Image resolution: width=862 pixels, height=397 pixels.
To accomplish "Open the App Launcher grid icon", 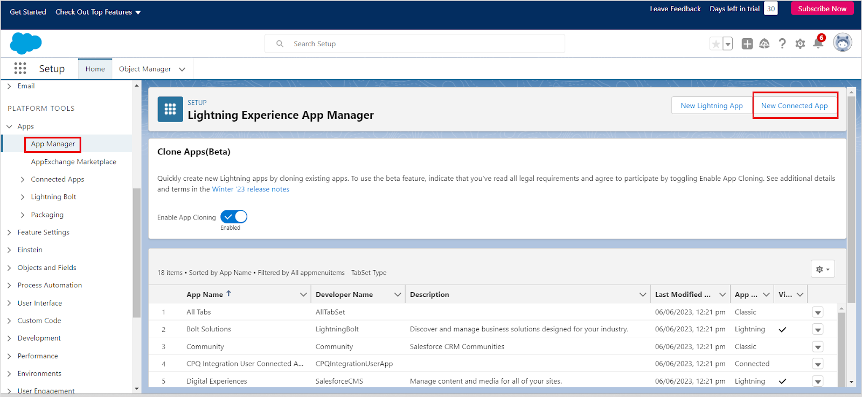I will tap(20, 68).
